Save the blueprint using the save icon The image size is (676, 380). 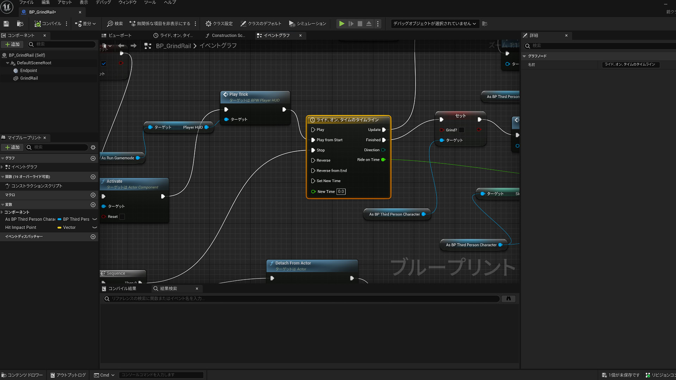pyautogui.click(x=6, y=24)
